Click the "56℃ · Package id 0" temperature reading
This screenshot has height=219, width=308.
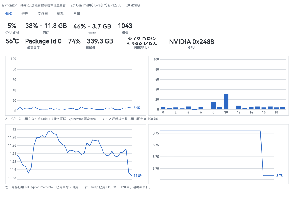point(33,41)
